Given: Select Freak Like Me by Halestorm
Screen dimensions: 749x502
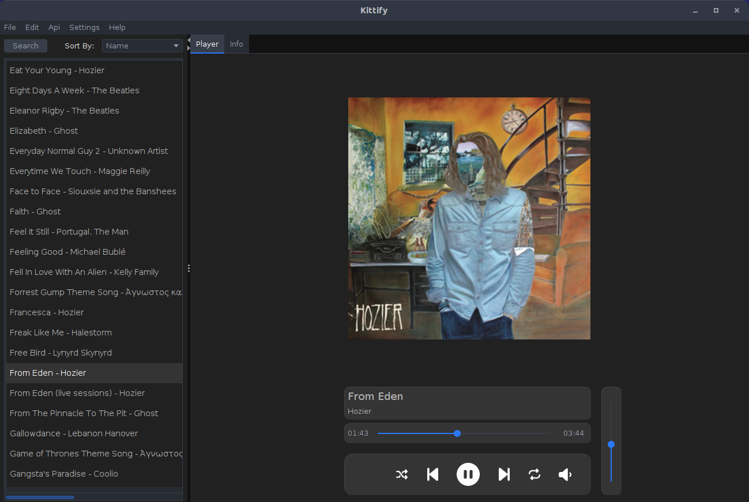Looking at the screenshot, I should point(61,332).
